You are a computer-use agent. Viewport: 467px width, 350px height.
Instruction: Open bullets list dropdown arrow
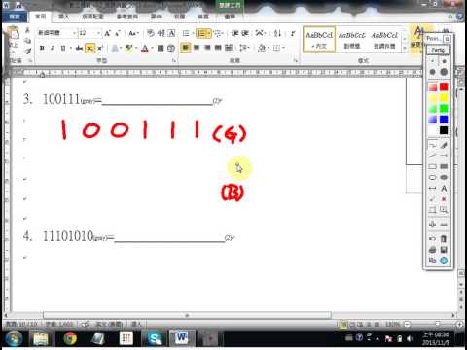tap(194, 33)
